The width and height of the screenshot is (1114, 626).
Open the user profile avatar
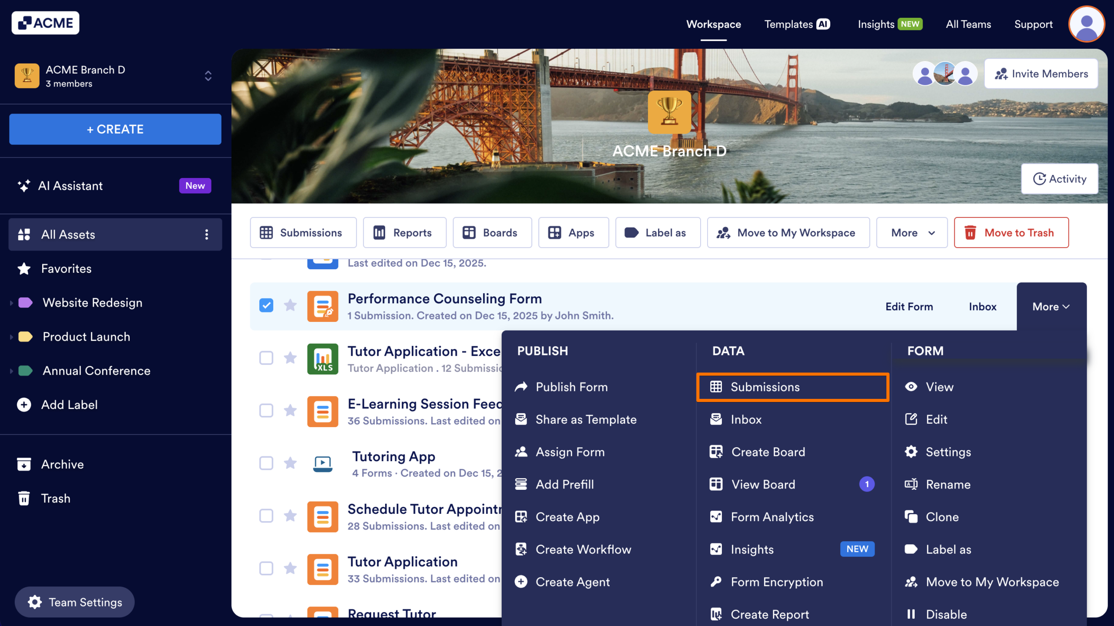click(x=1086, y=24)
